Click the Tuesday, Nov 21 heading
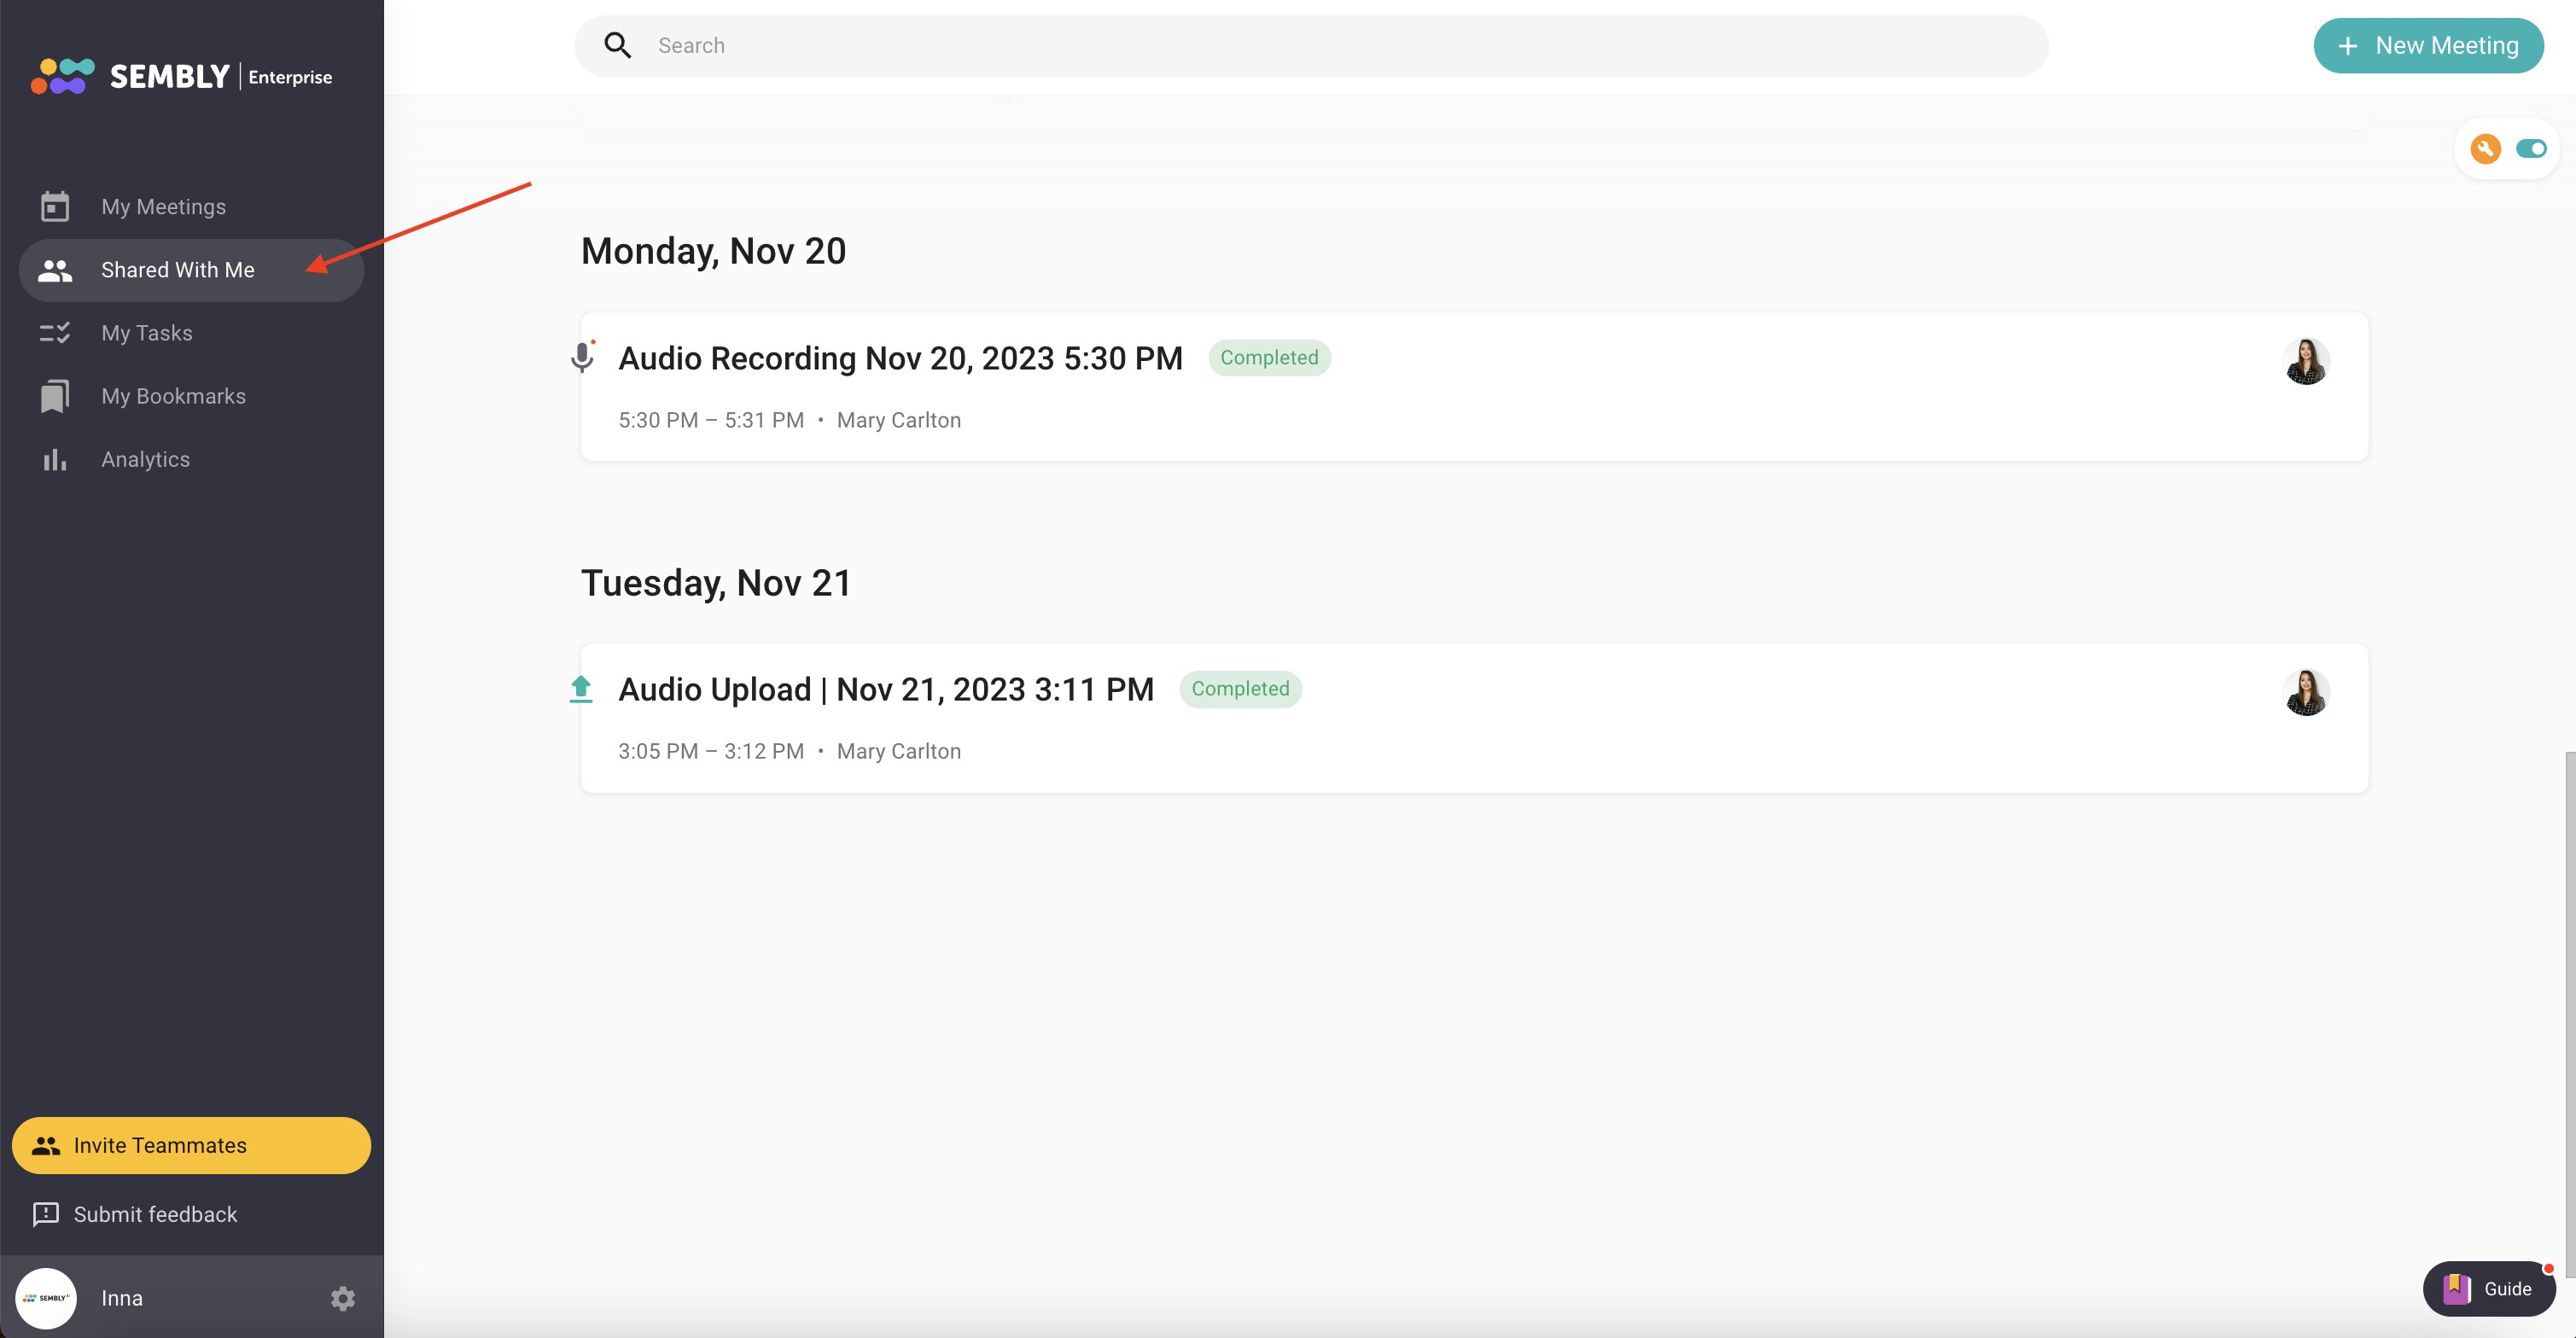The width and height of the screenshot is (2576, 1338). coord(716,583)
